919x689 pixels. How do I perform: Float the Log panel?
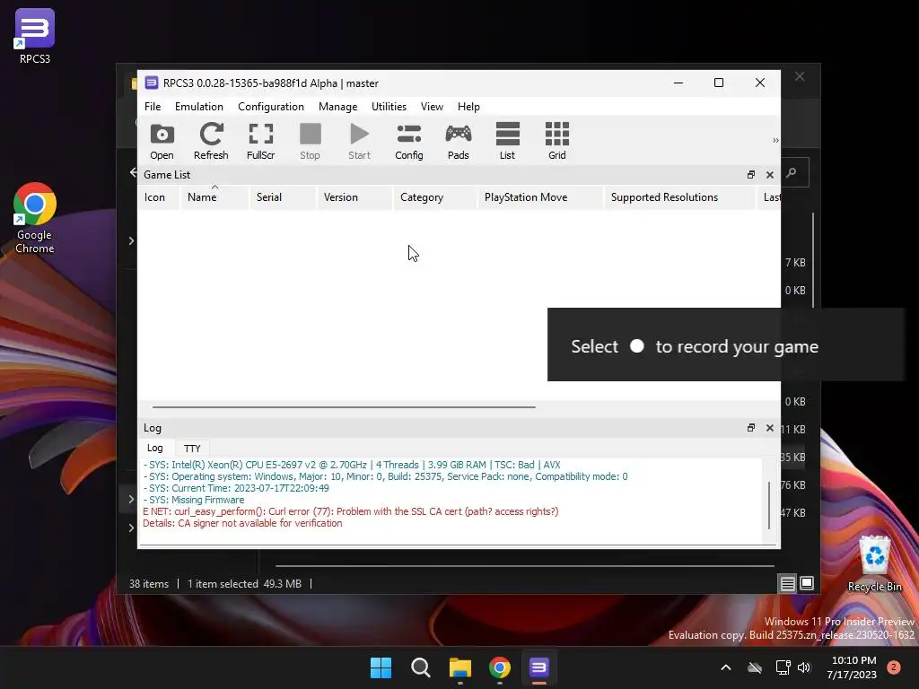coord(751,428)
